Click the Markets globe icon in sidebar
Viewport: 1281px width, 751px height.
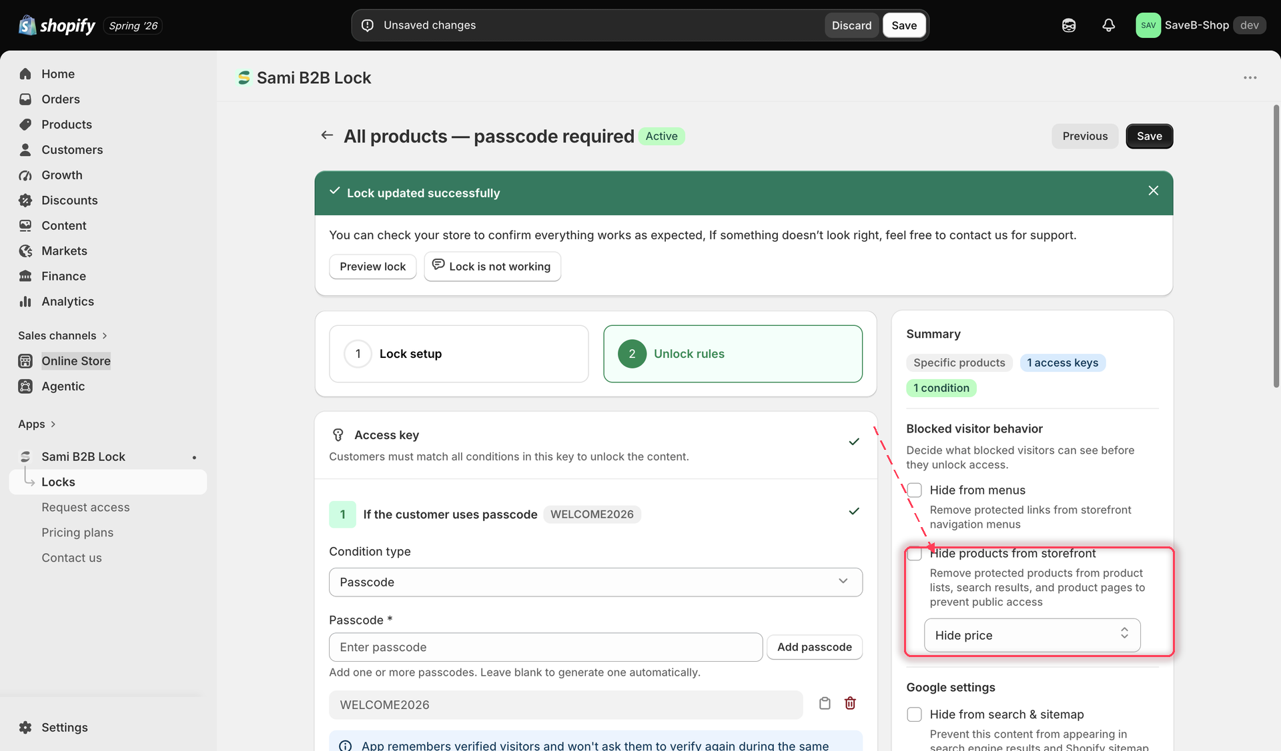25,251
